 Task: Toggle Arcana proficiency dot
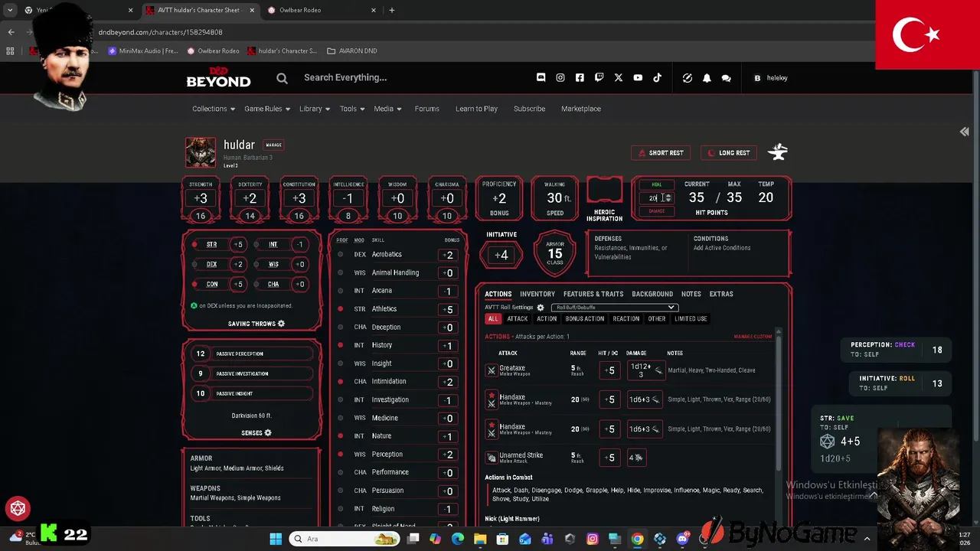coord(341,291)
